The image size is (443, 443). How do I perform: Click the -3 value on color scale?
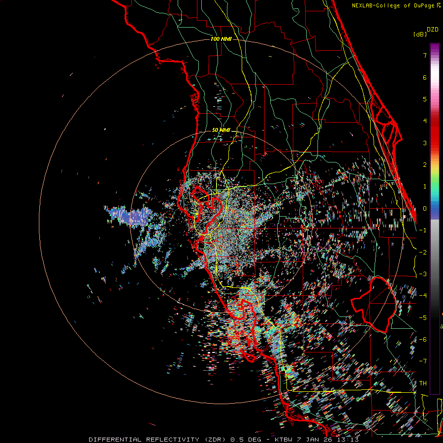pyautogui.click(x=423, y=274)
